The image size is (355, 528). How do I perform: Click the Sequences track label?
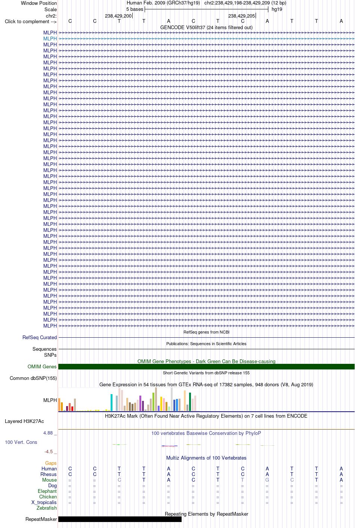tap(44, 349)
